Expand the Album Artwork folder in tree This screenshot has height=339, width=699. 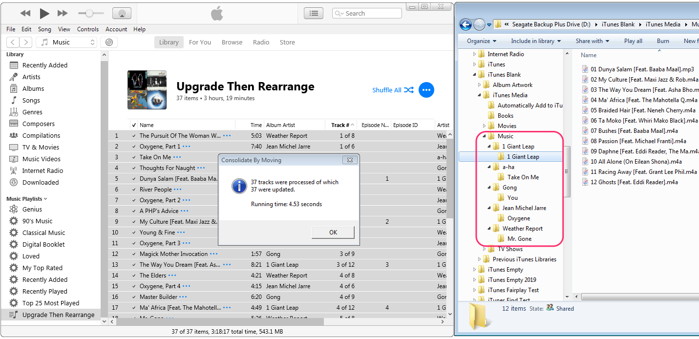tap(479, 85)
